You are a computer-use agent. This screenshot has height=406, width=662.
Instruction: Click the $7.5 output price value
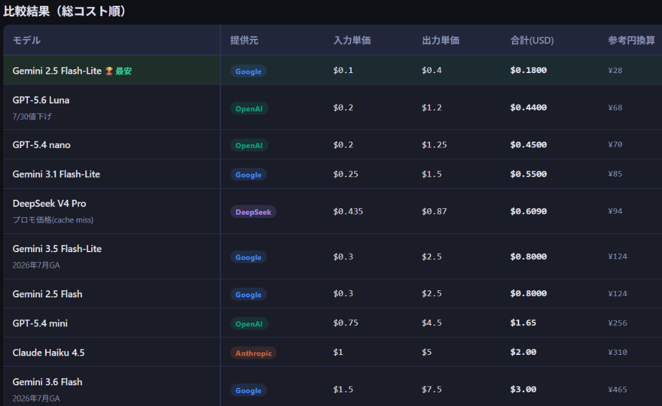pyautogui.click(x=431, y=389)
